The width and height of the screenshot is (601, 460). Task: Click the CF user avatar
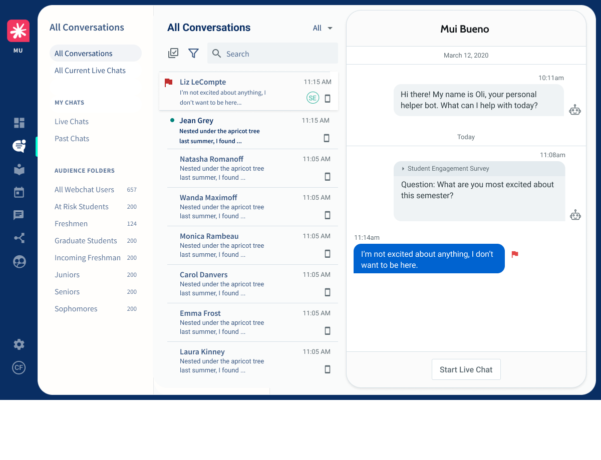coord(19,367)
